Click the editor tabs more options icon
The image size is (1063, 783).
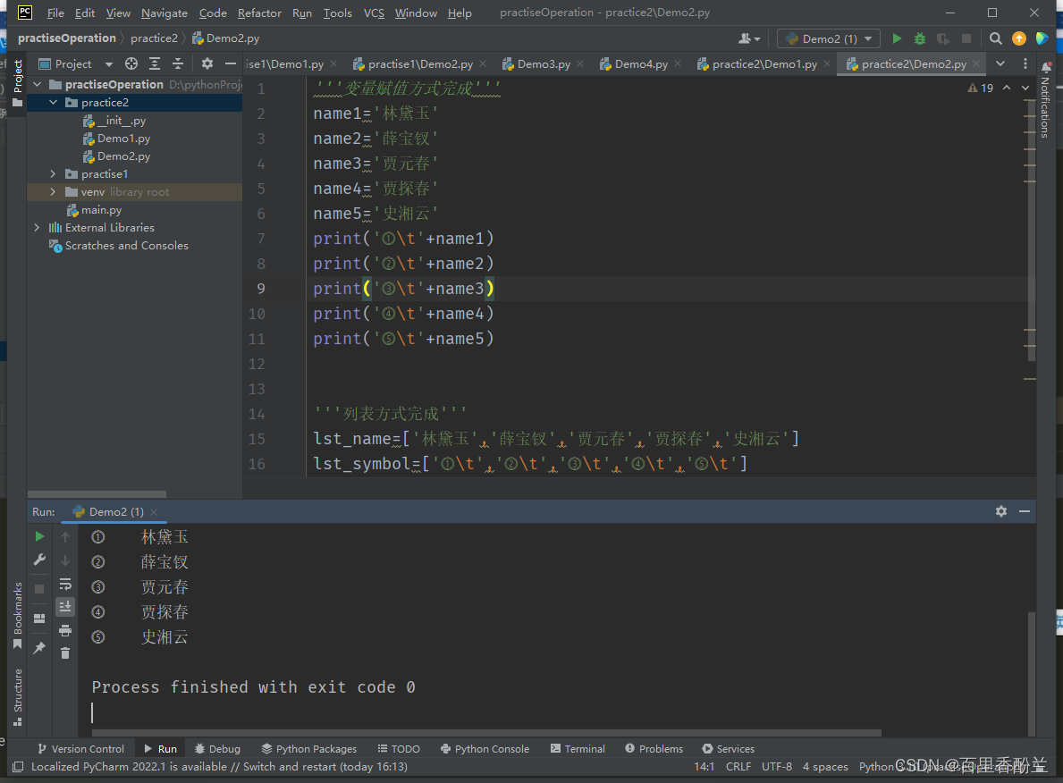pos(1025,63)
